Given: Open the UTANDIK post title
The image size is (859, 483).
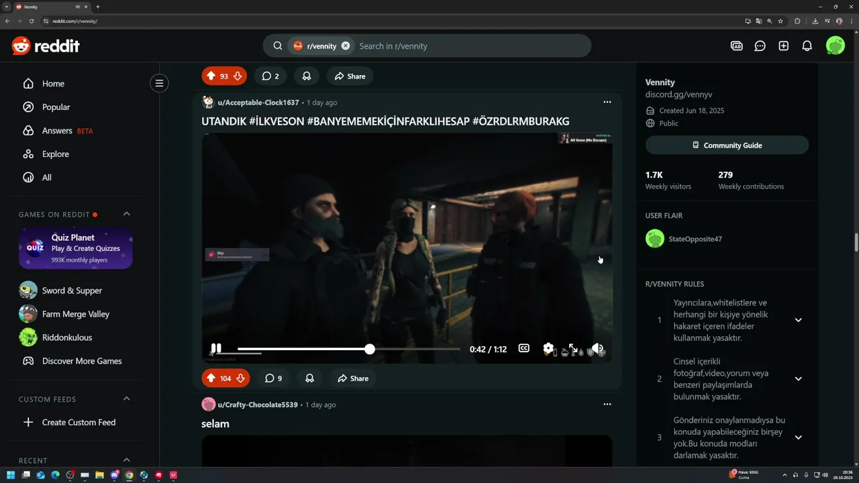Looking at the screenshot, I should point(385,121).
